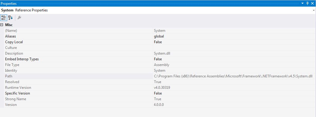
Task: Select the Aliases property label
Action: (x=10, y=36)
